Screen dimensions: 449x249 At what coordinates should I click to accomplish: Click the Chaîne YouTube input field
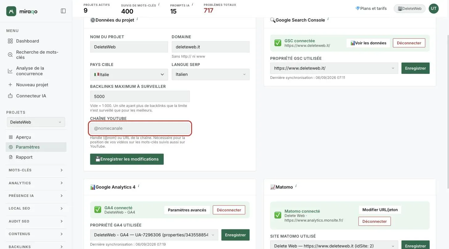click(x=140, y=128)
